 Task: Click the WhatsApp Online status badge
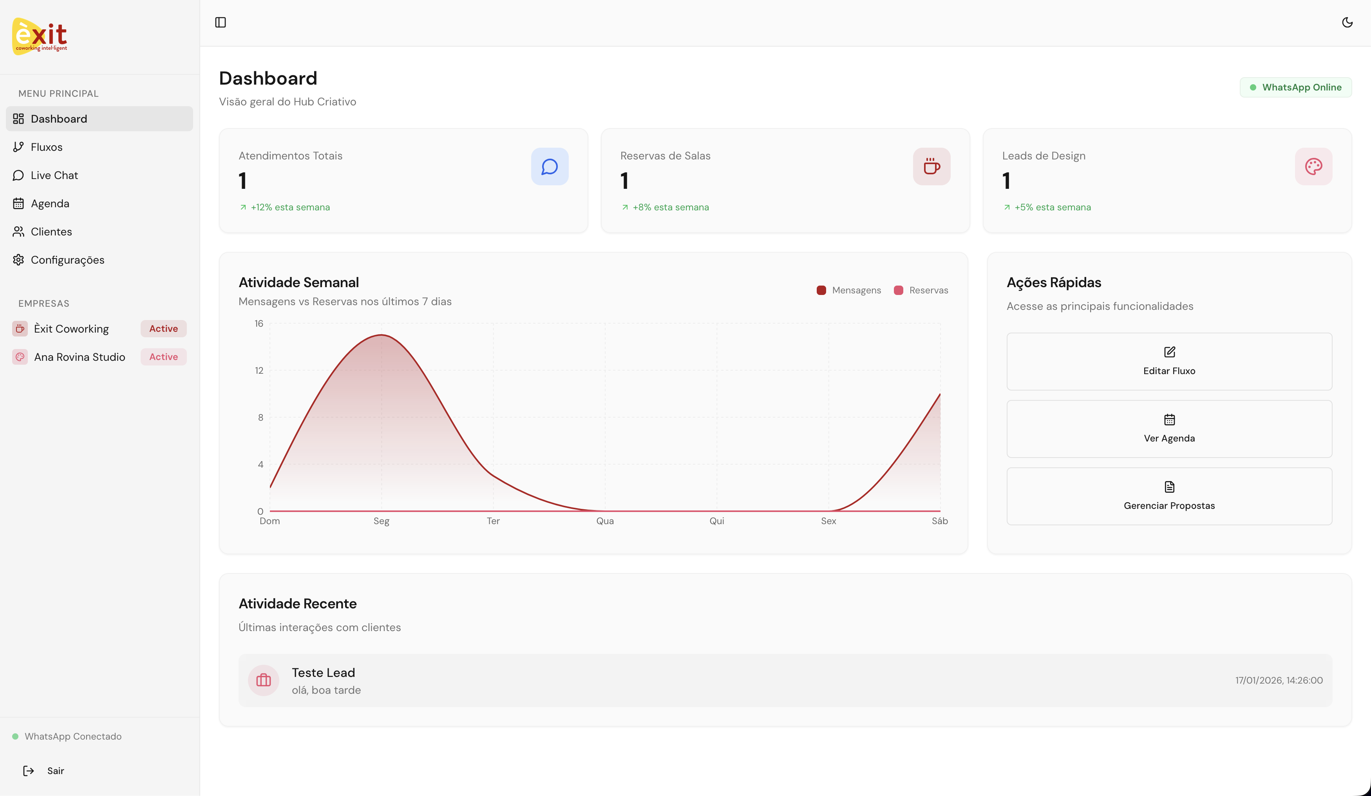coord(1295,87)
